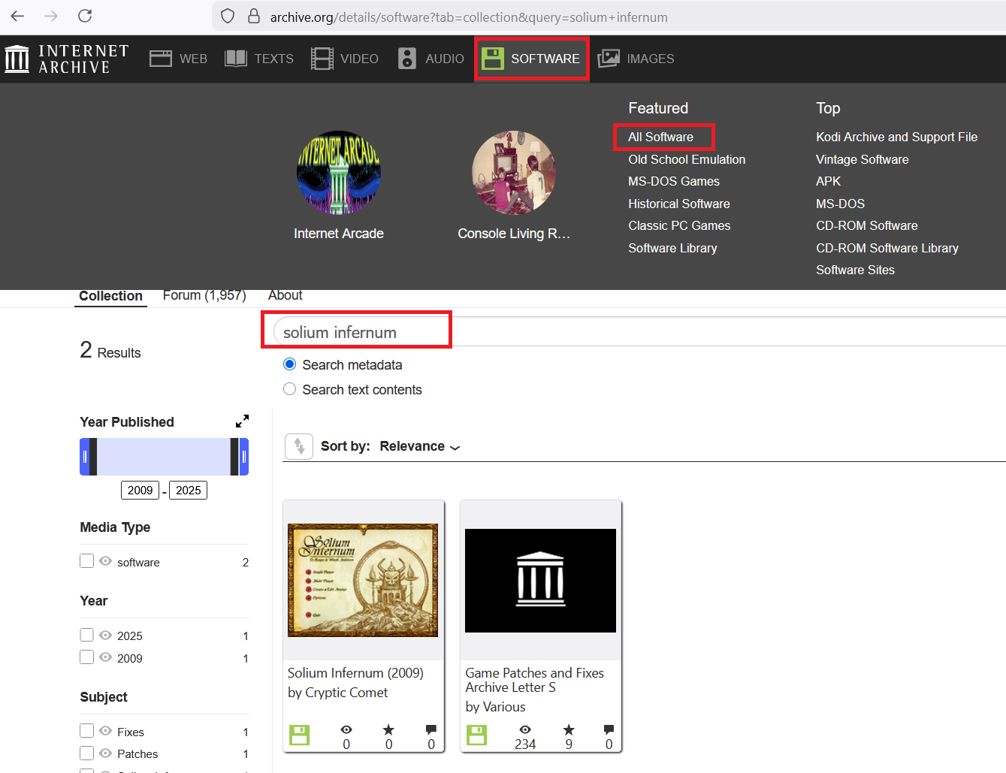Click the end year 2025 input box
1006x773 pixels.
tap(189, 491)
